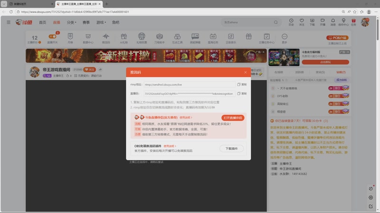Click the 直播码 stream key field

189,93
